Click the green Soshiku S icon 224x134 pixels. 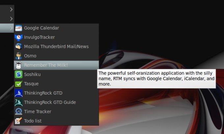click(x=18, y=75)
